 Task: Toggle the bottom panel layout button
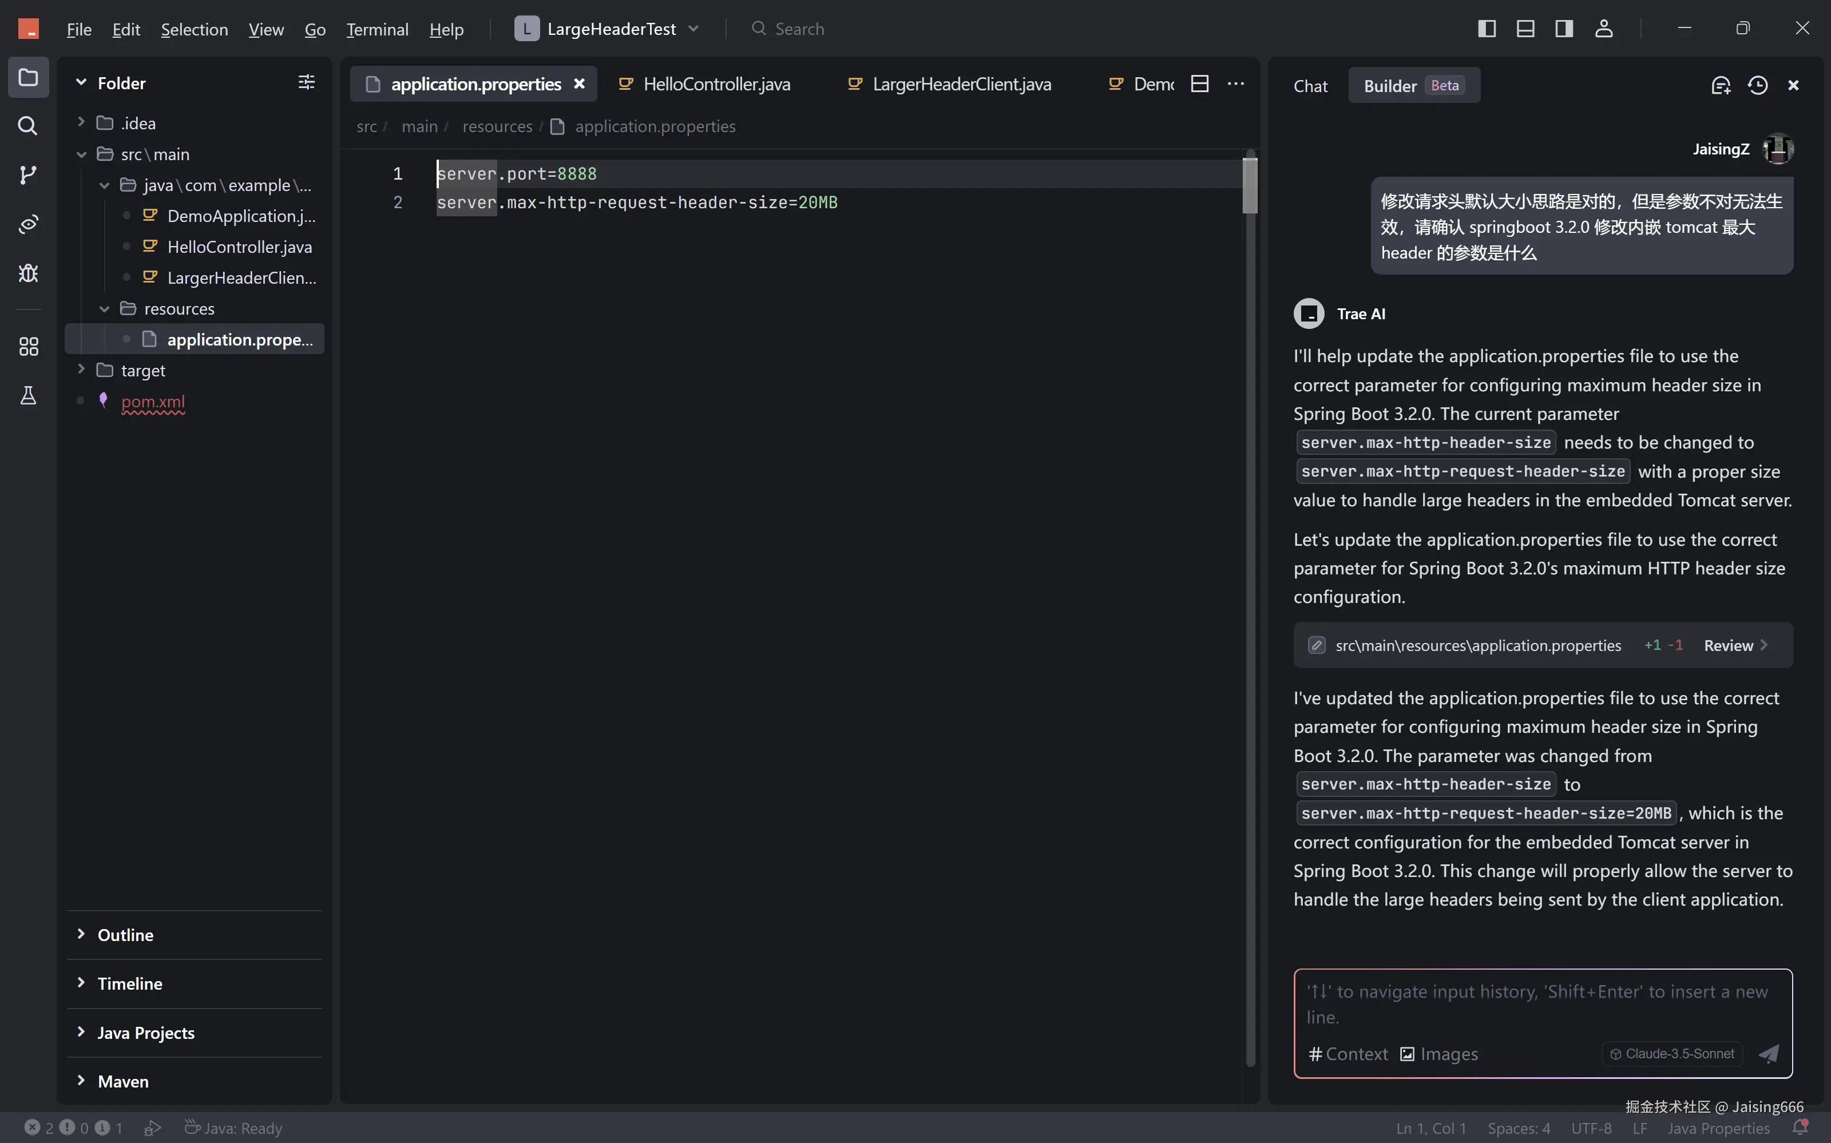[x=1525, y=29]
